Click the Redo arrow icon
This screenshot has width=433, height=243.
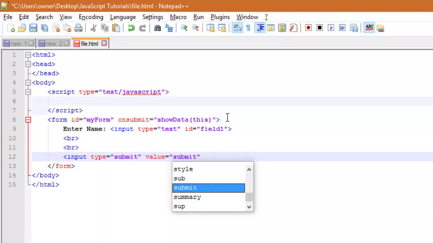tap(142, 28)
